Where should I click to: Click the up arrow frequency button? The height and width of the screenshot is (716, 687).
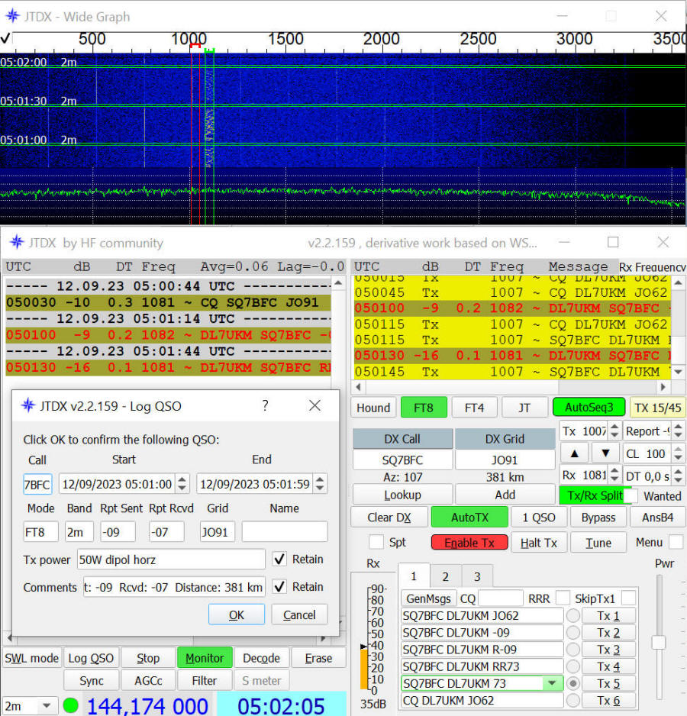click(x=574, y=453)
